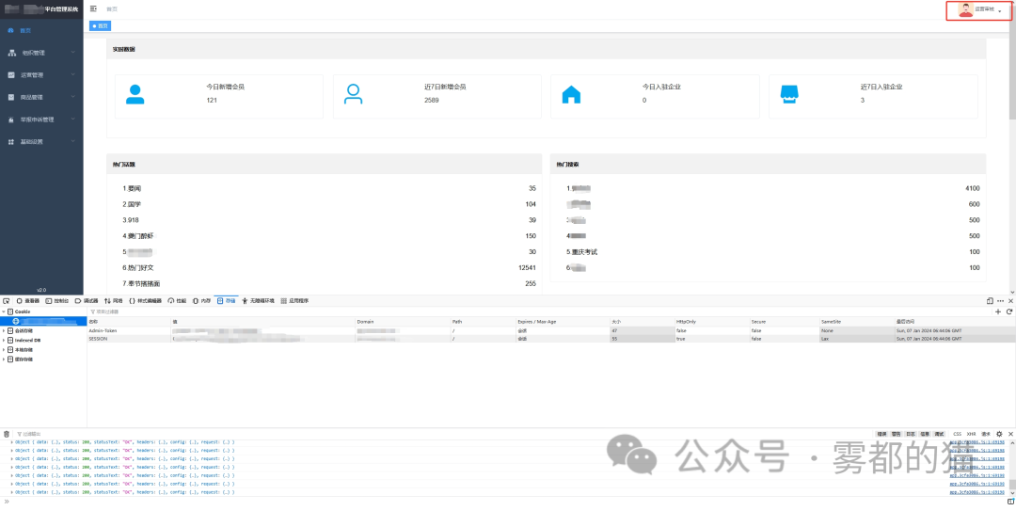This screenshot has width=1016, height=511.
Task: Select the 首页 page tag tab
Action: [x=101, y=26]
